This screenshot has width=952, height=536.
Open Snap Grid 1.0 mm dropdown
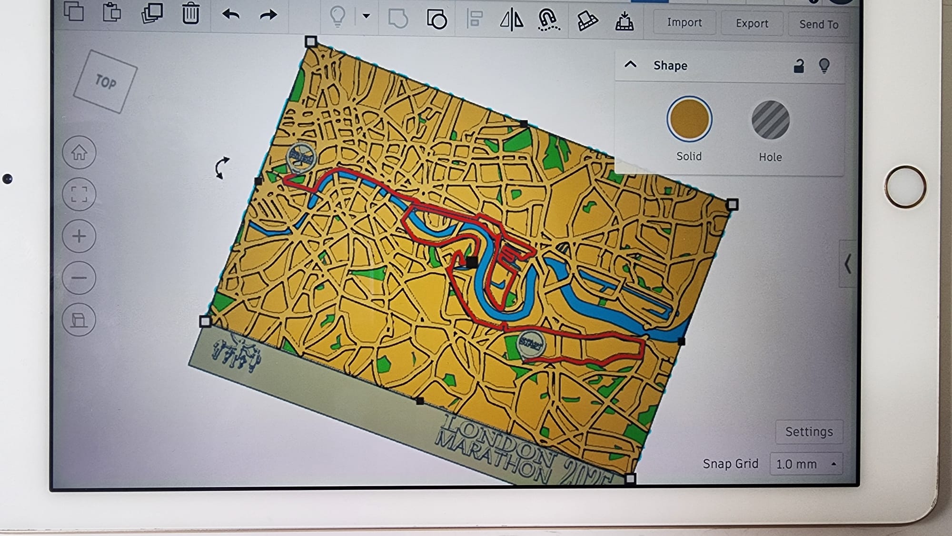pos(806,464)
